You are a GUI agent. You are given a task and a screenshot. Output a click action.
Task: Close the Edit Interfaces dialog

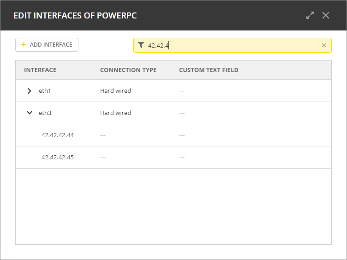[326, 15]
